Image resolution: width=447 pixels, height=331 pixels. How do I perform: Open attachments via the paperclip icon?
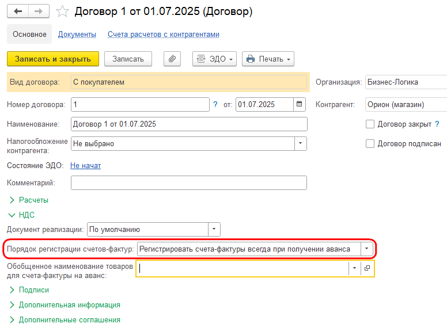click(172, 59)
